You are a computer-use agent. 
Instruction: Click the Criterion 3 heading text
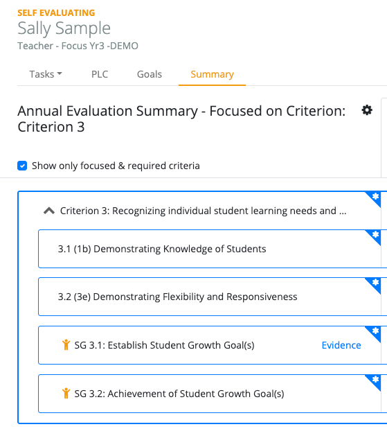pyautogui.click(x=203, y=211)
